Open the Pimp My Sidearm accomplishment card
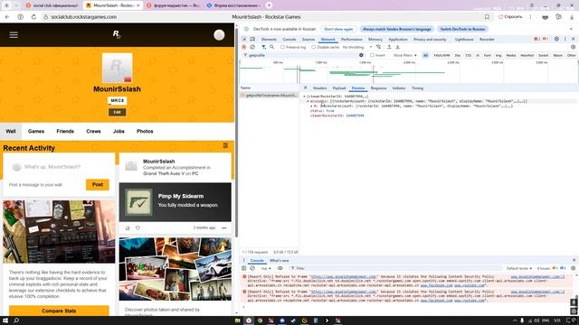579x325 pixels. point(175,202)
